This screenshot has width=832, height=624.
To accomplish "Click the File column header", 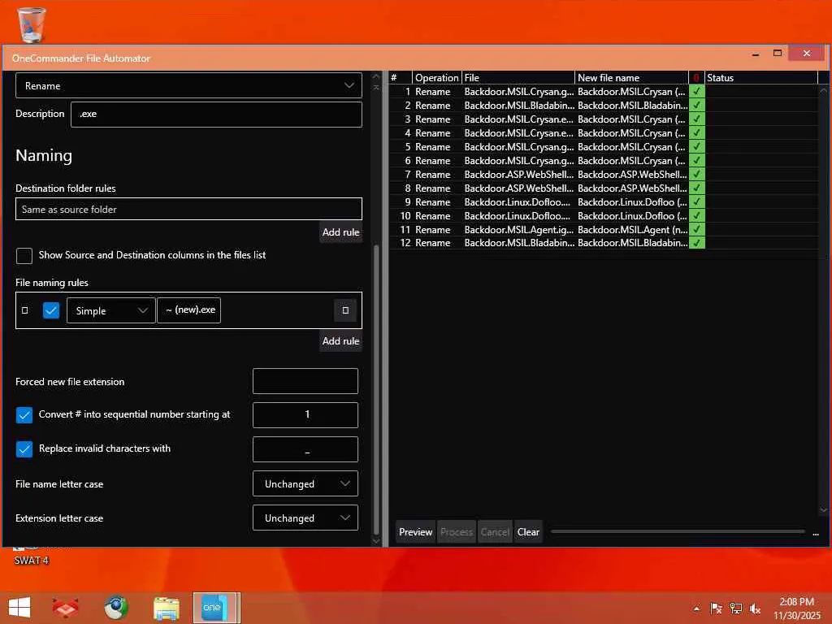I will (x=518, y=77).
